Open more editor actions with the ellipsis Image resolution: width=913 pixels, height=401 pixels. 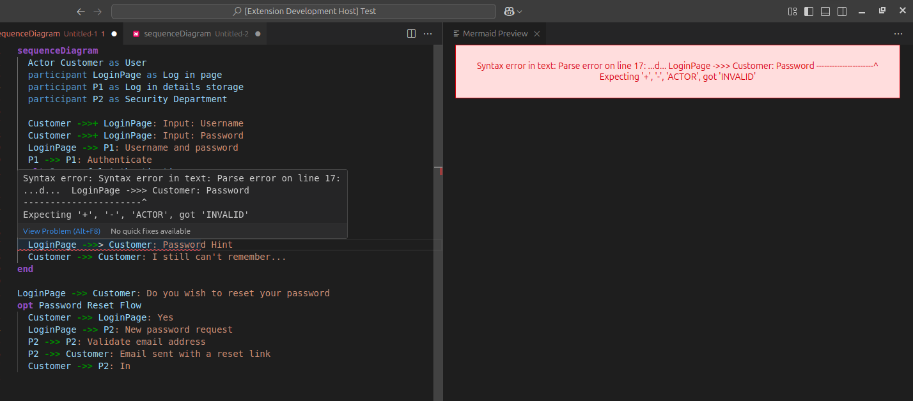[427, 33]
